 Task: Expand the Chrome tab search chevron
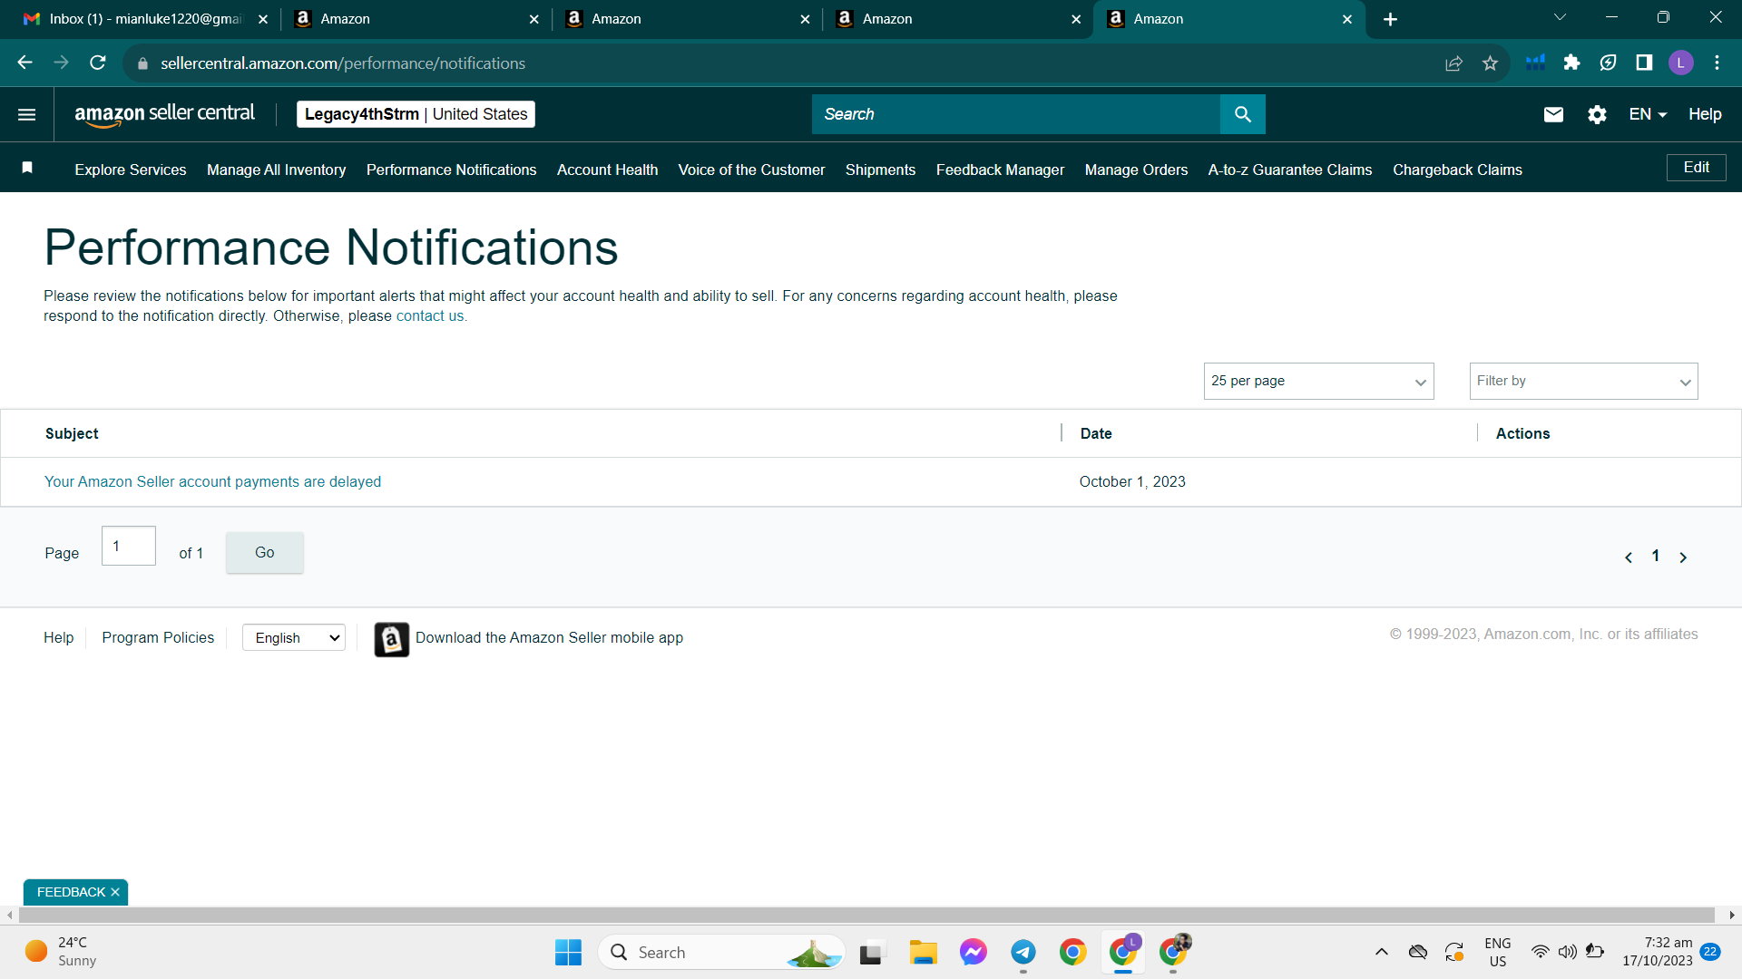pyautogui.click(x=1560, y=17)
